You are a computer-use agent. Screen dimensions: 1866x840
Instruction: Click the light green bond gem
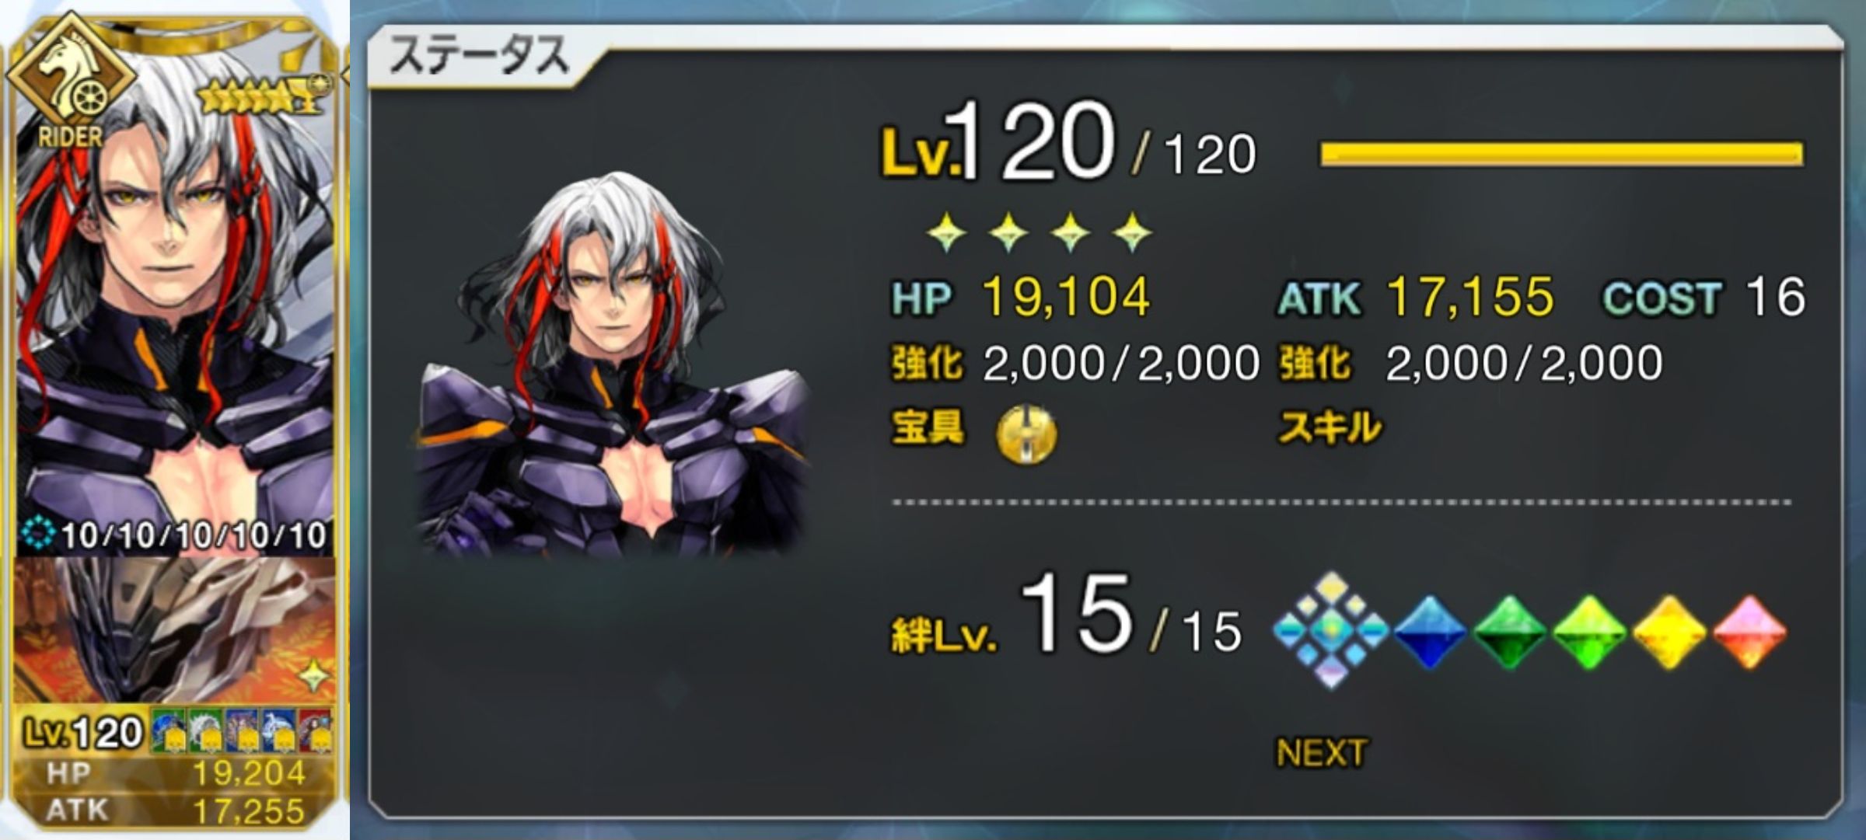1588,632
